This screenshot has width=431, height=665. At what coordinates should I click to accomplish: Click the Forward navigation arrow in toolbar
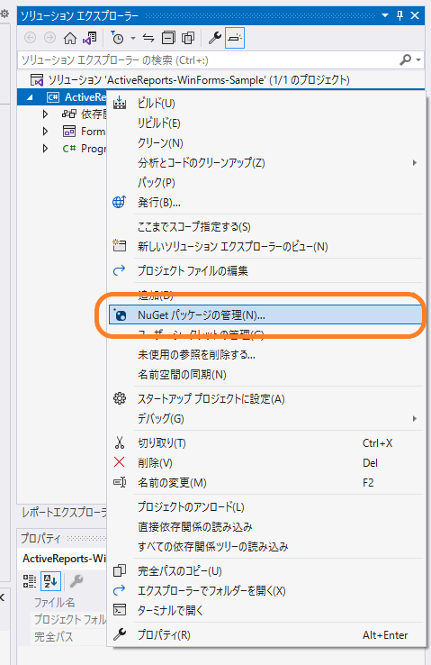(50, 38)
